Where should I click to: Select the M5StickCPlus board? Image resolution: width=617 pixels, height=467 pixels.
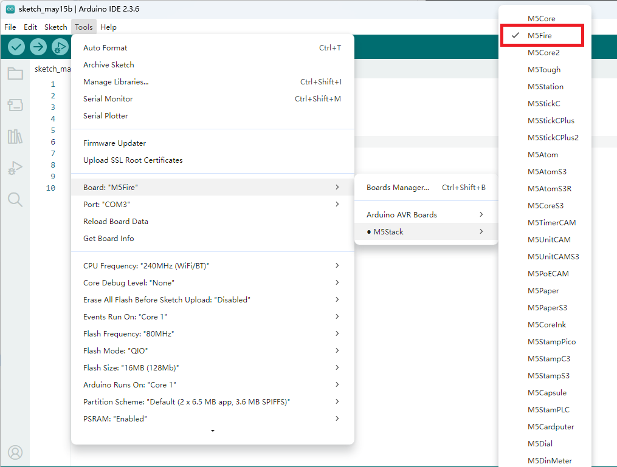tap(545, 121)
